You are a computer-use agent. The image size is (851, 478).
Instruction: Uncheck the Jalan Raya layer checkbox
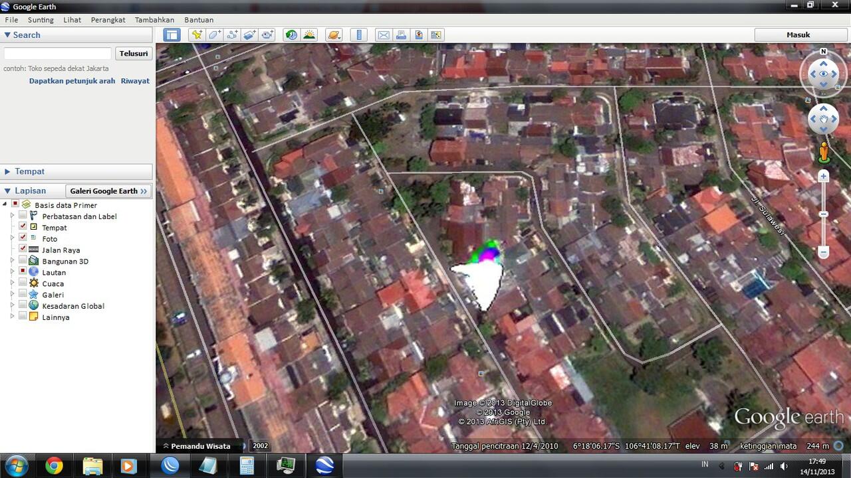coord(23,249)
